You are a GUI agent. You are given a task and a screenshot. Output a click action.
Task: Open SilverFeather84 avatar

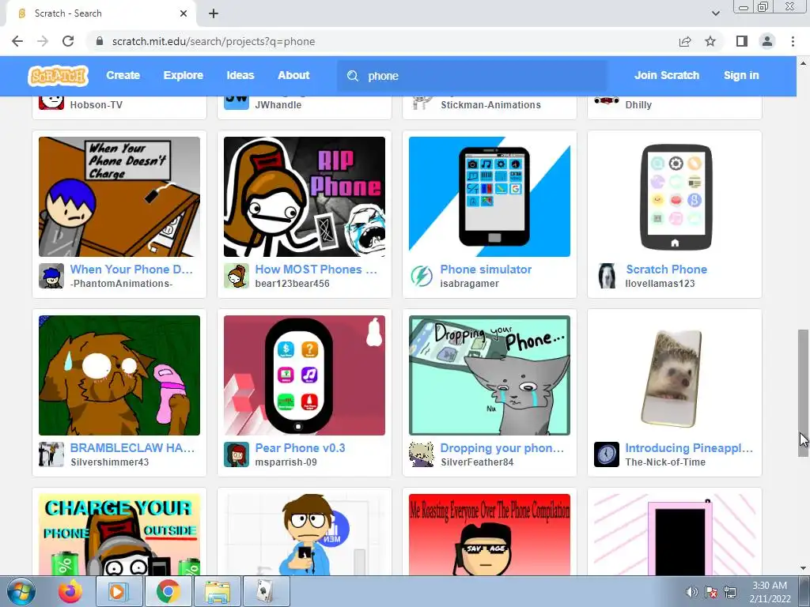click(x=421, y=454)
